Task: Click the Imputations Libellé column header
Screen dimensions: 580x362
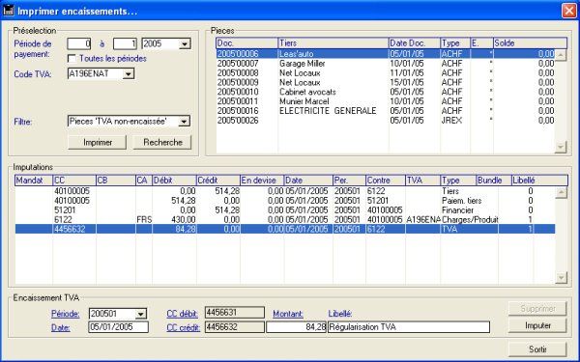Action: [x=539, y=181]
